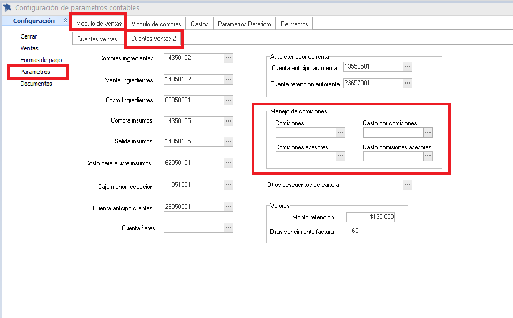
Task: Switch to Cuentas ventas 1 subtab
Action: pyautogui.click(x=99, y=39)
